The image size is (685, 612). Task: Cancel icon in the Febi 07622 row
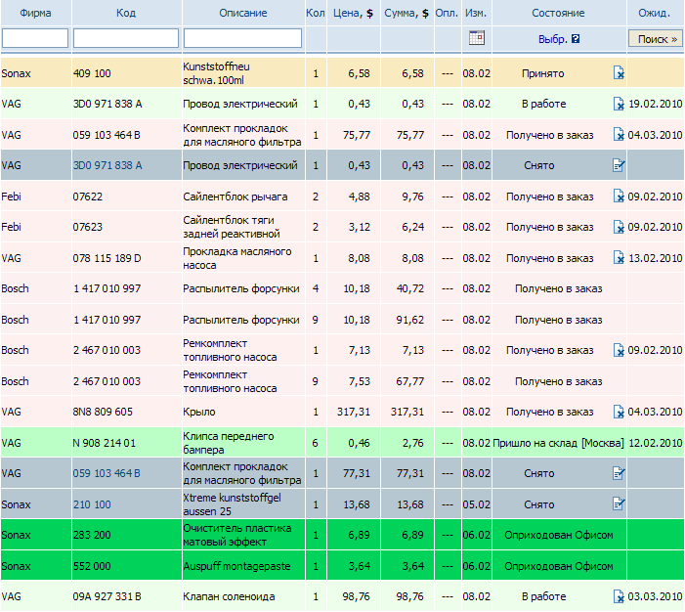pyautogui.click(x=619, y=197)
